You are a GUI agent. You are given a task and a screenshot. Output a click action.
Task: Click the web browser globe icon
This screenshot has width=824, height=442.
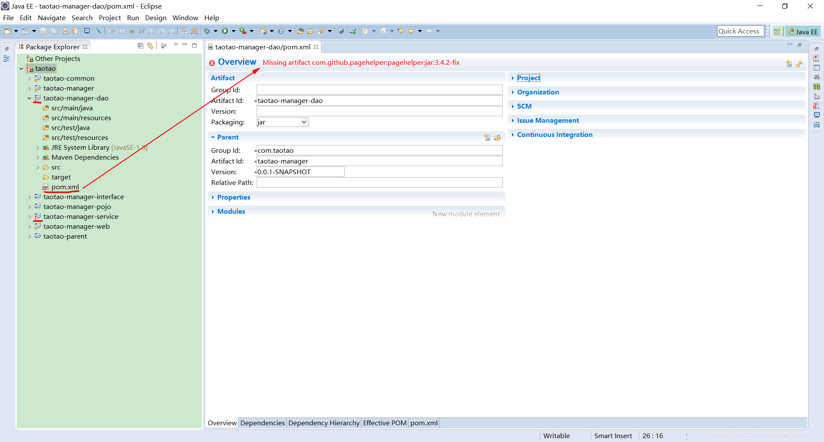coord(341,31)
